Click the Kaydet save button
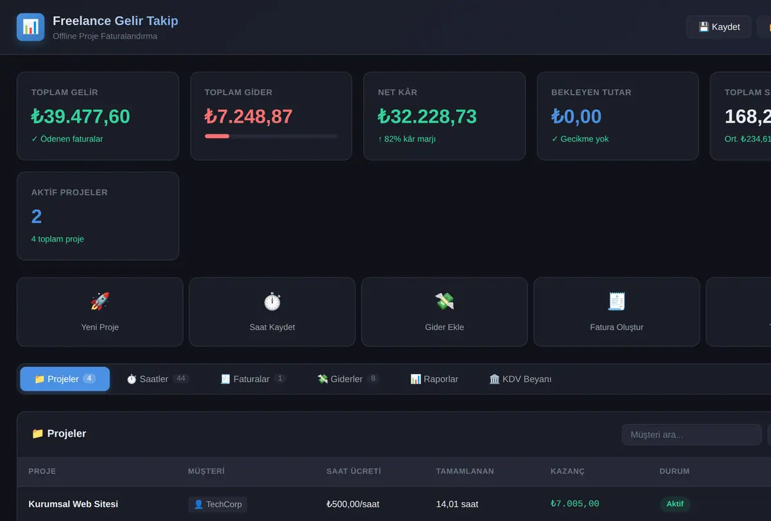Screen dimensions: 771x521 pyautogui.click(x=719, y=27)
